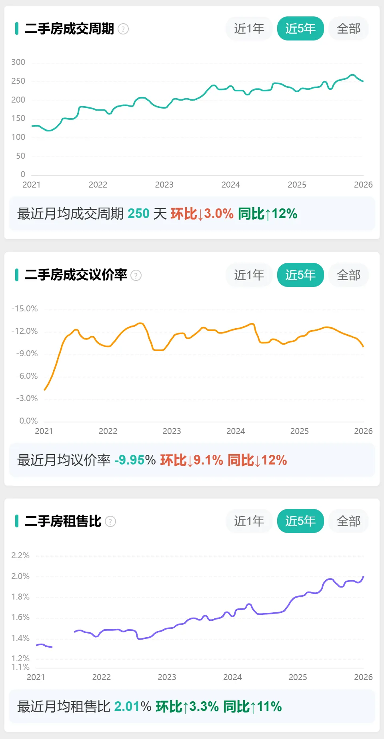Click the 2023 axis label on 成交周期 chart

(164, 185)
